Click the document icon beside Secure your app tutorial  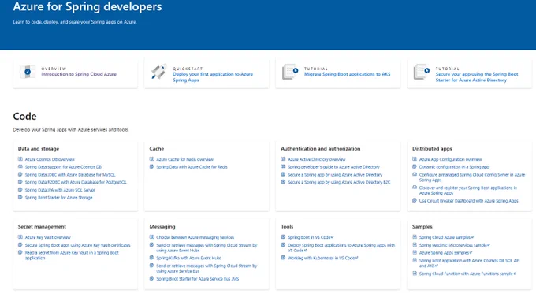(422, 72)
